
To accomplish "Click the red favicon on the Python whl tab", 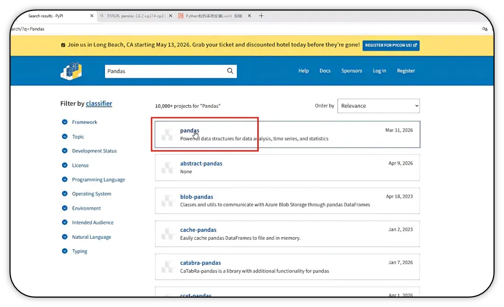I will pyautogui.click(x=181, y=16).
